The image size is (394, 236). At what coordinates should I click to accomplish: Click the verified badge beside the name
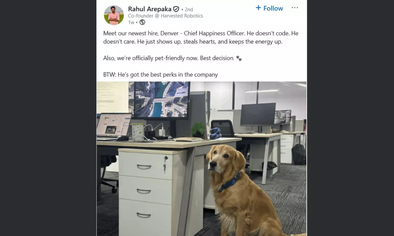176,9
